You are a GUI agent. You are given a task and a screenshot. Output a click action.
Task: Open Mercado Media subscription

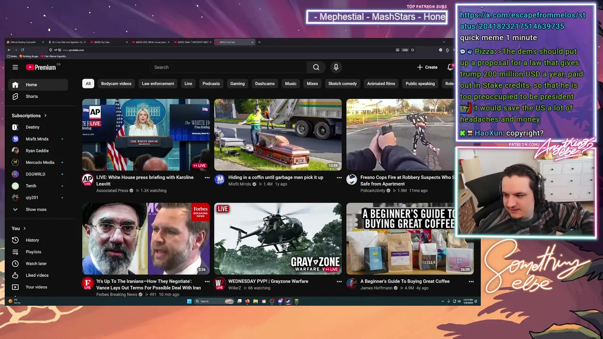pyautogui.click(x=38, y=162)
